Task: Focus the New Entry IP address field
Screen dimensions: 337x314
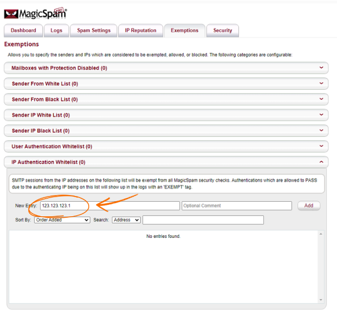Action: click(x=110, y=206)
